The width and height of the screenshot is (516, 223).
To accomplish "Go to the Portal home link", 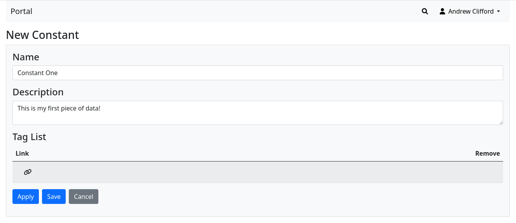I will [x=21, y=11].
